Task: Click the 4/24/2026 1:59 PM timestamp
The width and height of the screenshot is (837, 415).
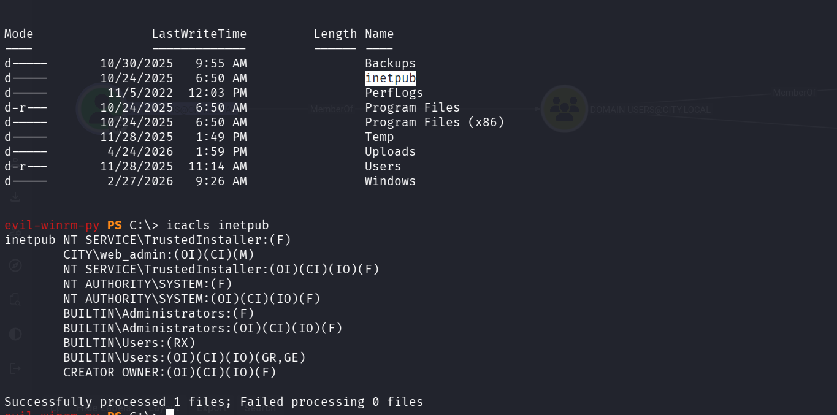Action: [x=177, y=151]
